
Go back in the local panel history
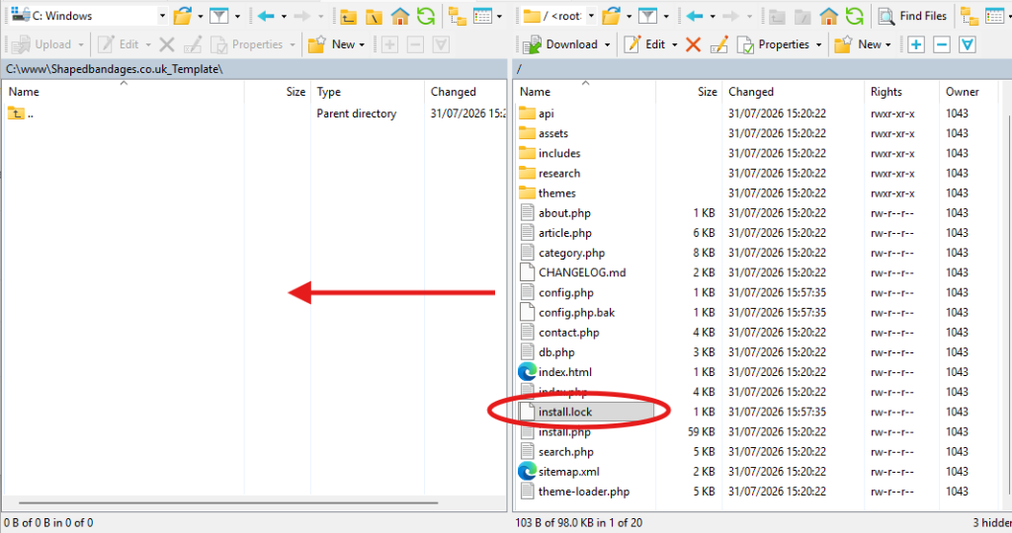(266, 16)
